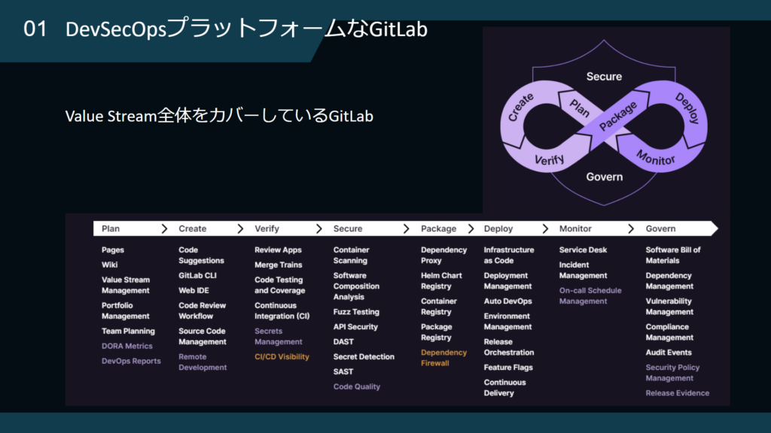Viewport: 771px width, 433px height.
Task: Click the Monitor segment of the infinity loop
Action: [x=656, y=158]
